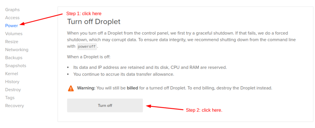Click the orange warning triangle icon
Image resolution: width=315 pixels, height=128 pixels.
pyautogui.click(x=71, y=88)
